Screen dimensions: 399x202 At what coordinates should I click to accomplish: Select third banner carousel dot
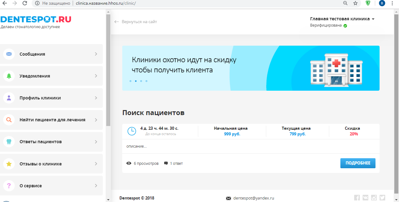(141, 81)
